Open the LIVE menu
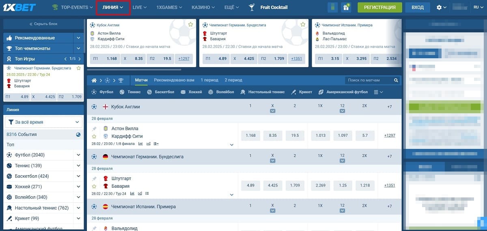The image size is (487, 231). [140, 7]
